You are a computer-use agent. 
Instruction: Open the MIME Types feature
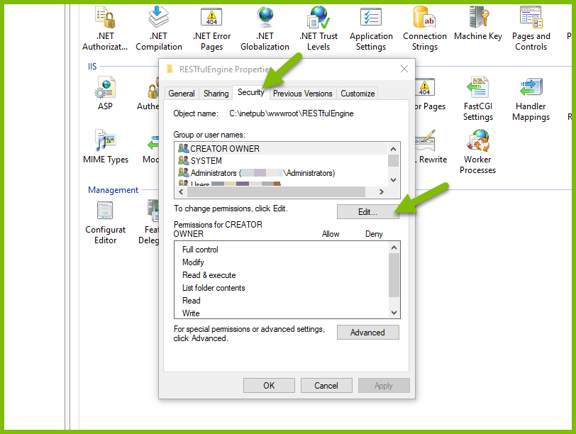pyautogui.click(x=106, y=147)
